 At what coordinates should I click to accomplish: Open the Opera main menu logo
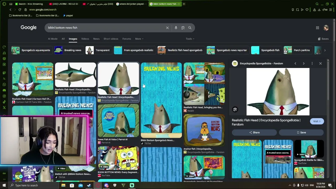(x=4, y=4)
